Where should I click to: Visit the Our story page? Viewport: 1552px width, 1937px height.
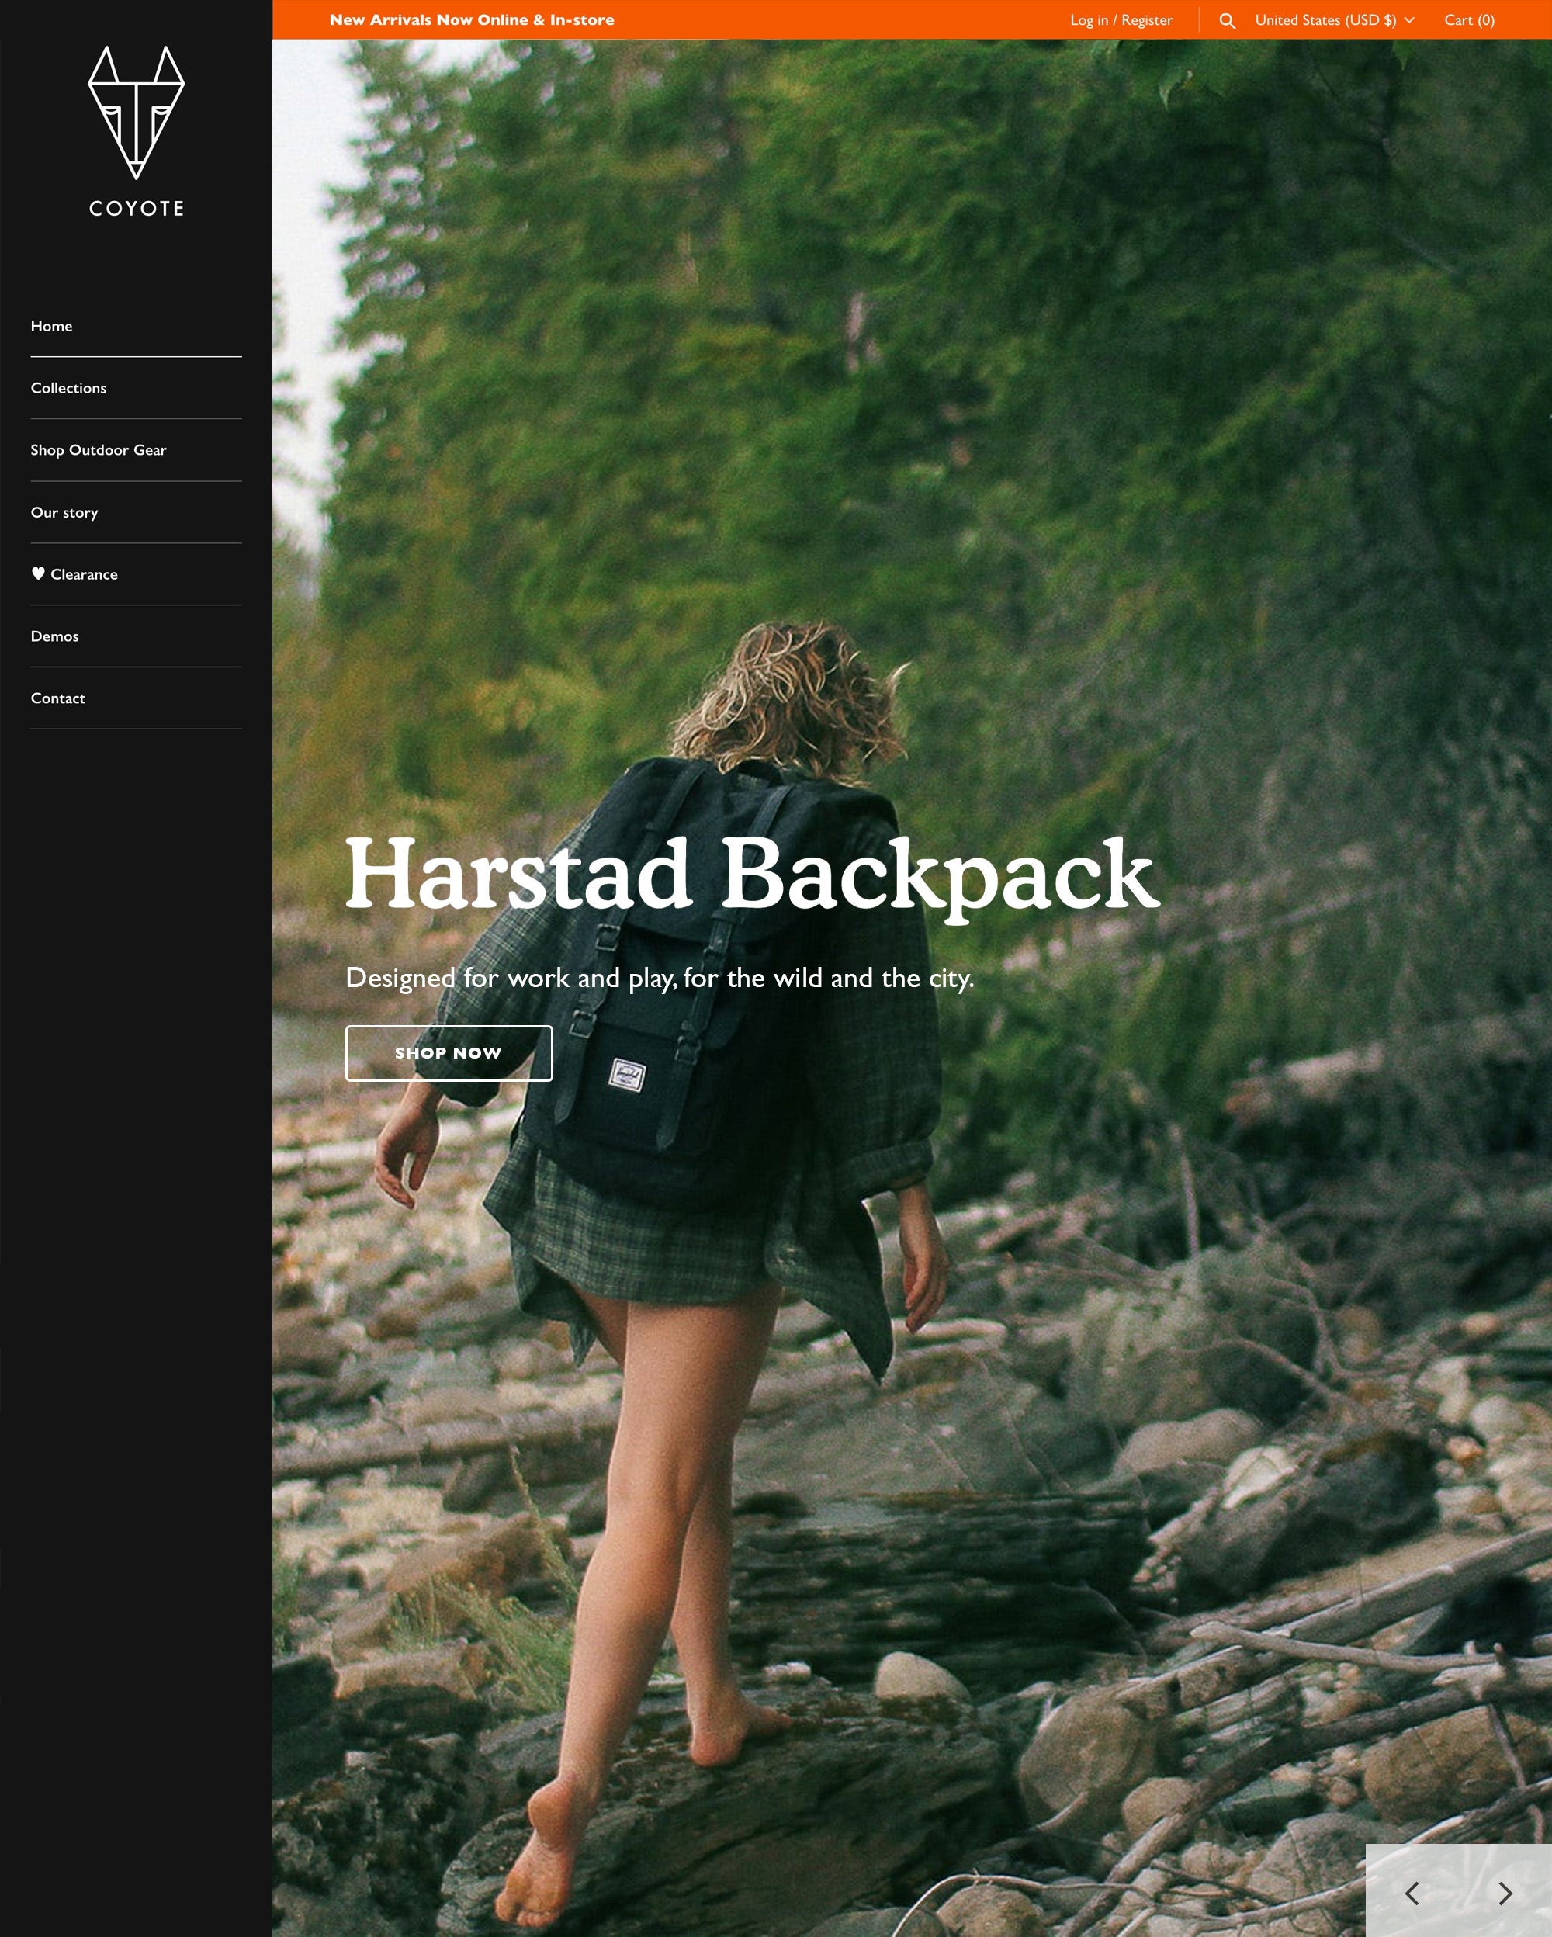coord(64,511)
